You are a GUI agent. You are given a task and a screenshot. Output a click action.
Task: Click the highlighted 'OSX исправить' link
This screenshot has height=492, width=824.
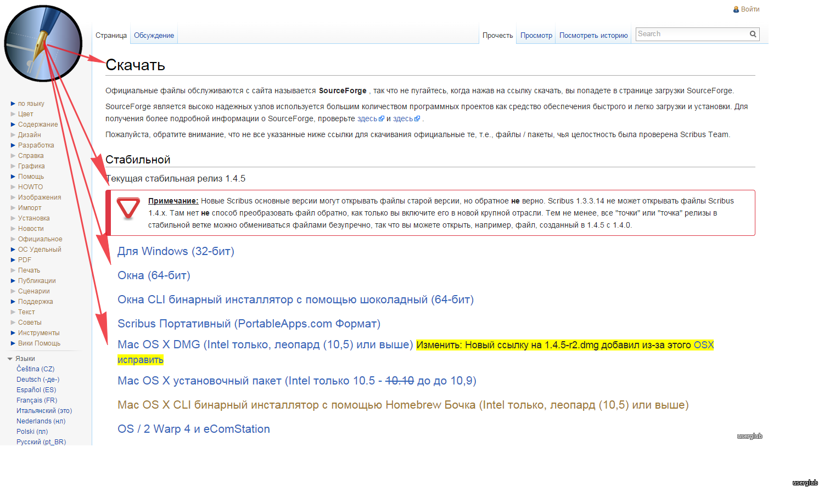(x=141, y=360)
